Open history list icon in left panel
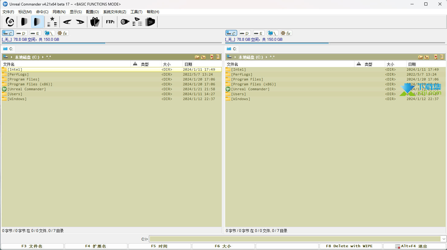Screen dimensions: 447x250 (x=218, y=57)
